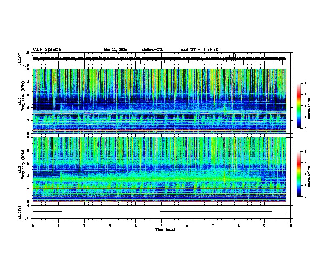
Task: Click the ch.2 "Frequency (kHz)" axis label
Action: (23, 165)
